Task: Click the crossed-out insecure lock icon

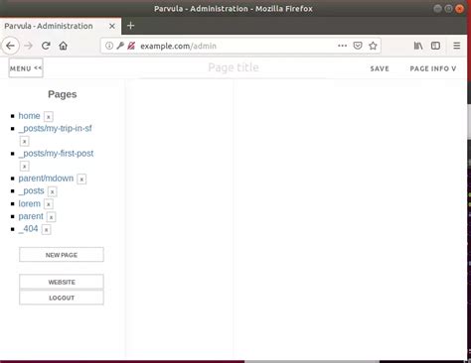Action: click(131, 46)
